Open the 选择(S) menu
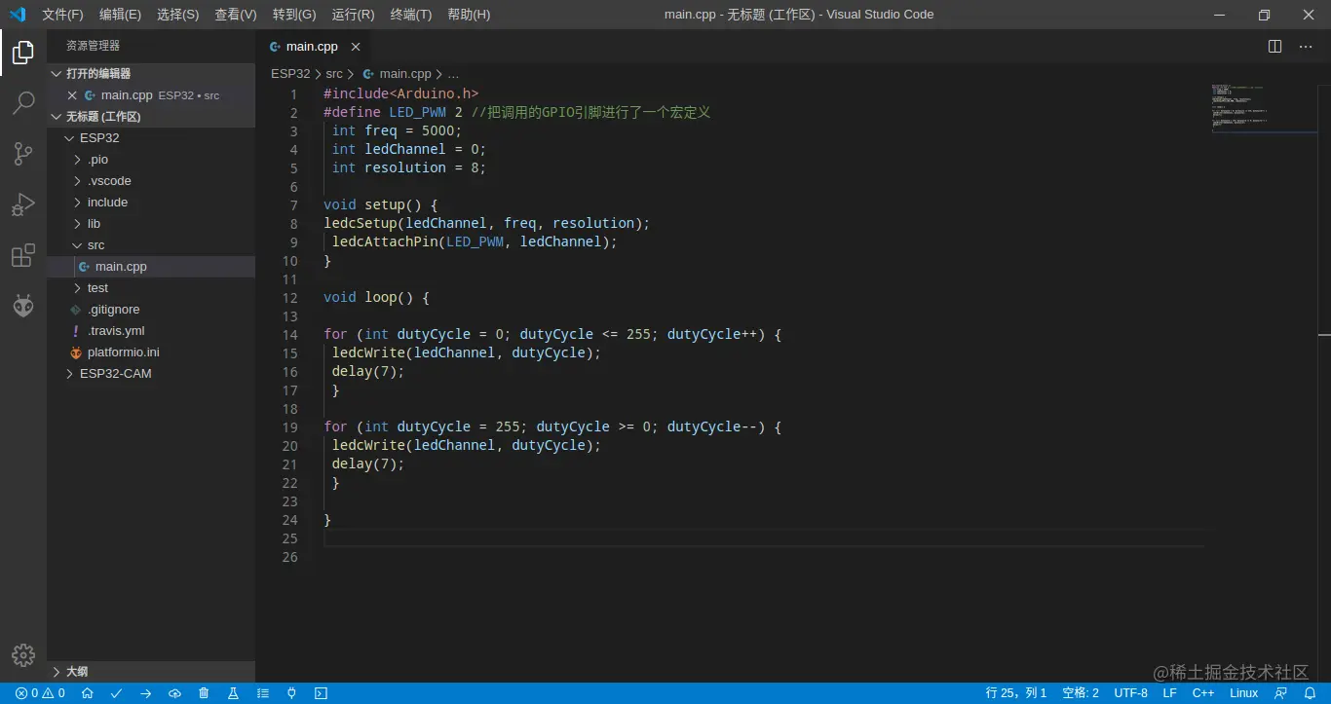 177,15
